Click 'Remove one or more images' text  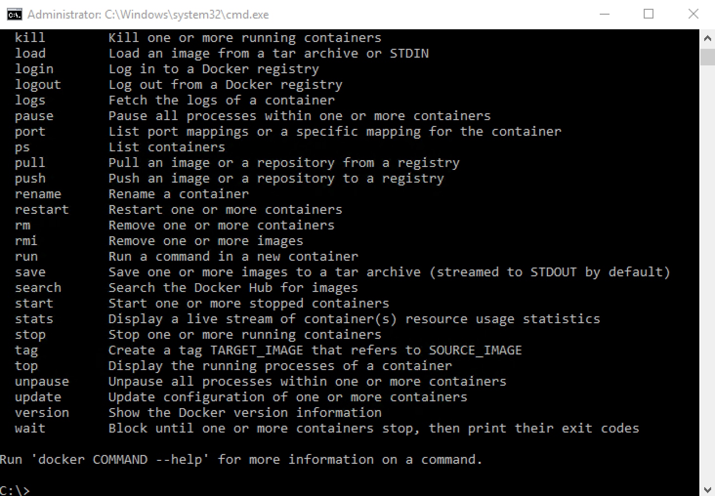tap(206, 241)
